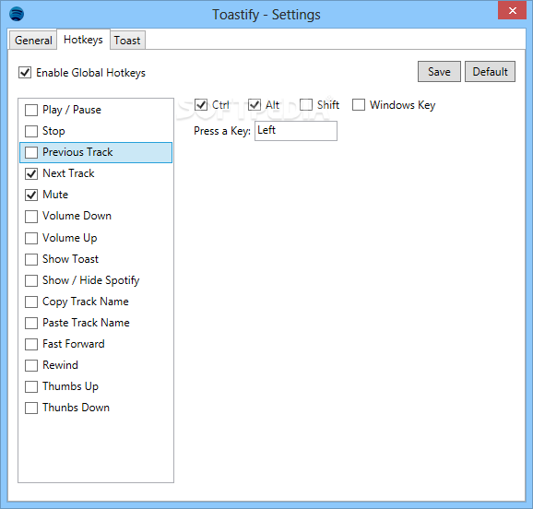Select the 'Fast Forward' list label

[74, 344]
